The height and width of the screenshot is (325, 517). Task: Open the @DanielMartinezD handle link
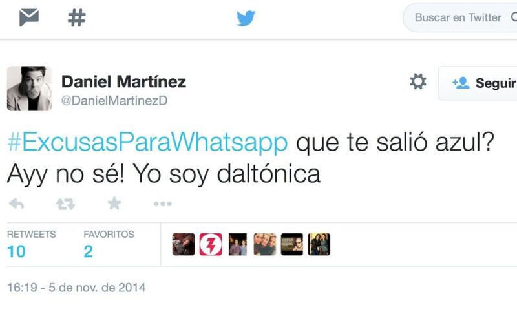(114, 101)
